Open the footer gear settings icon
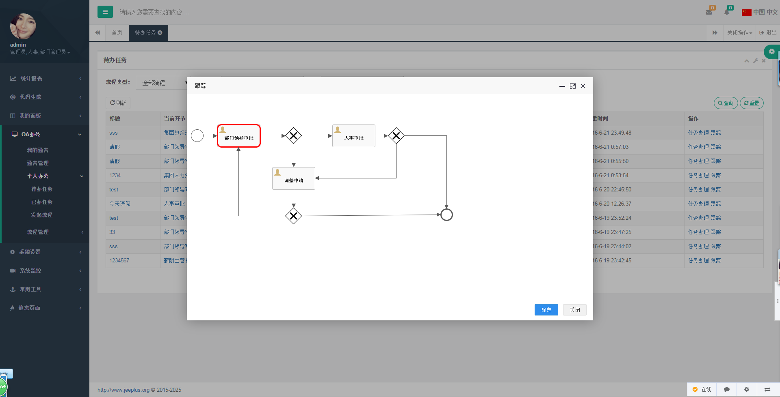The width and height of the screenshot is (780, 397). [747, 389]
